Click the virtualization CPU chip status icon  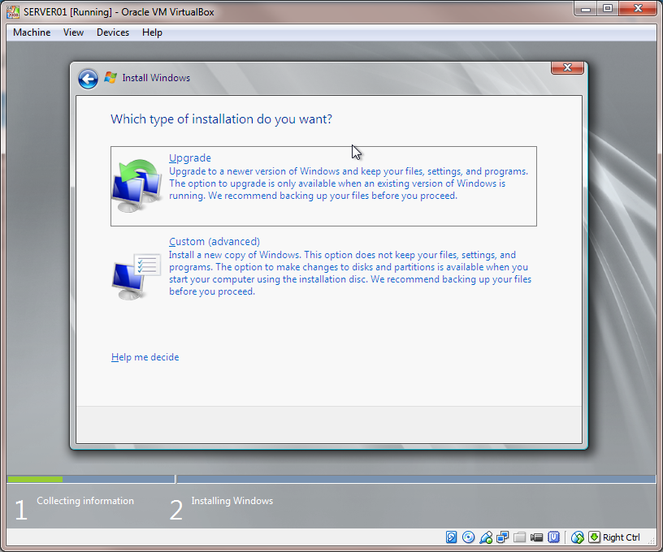click(553, 537)
